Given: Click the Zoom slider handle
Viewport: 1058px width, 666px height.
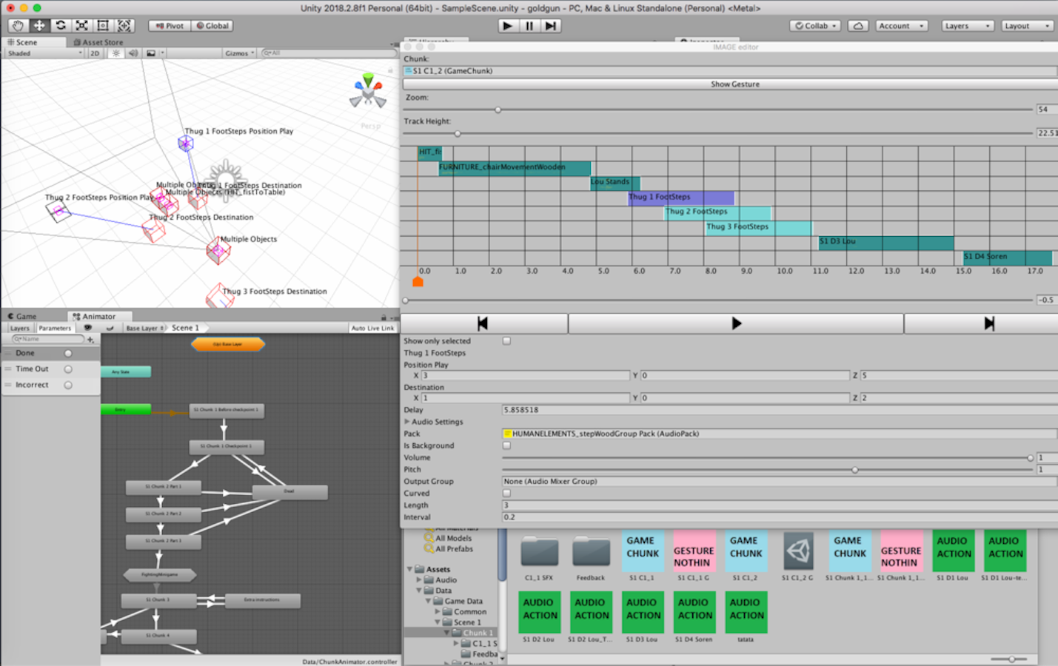Looking at the screenshot, I should coord(498,110).
